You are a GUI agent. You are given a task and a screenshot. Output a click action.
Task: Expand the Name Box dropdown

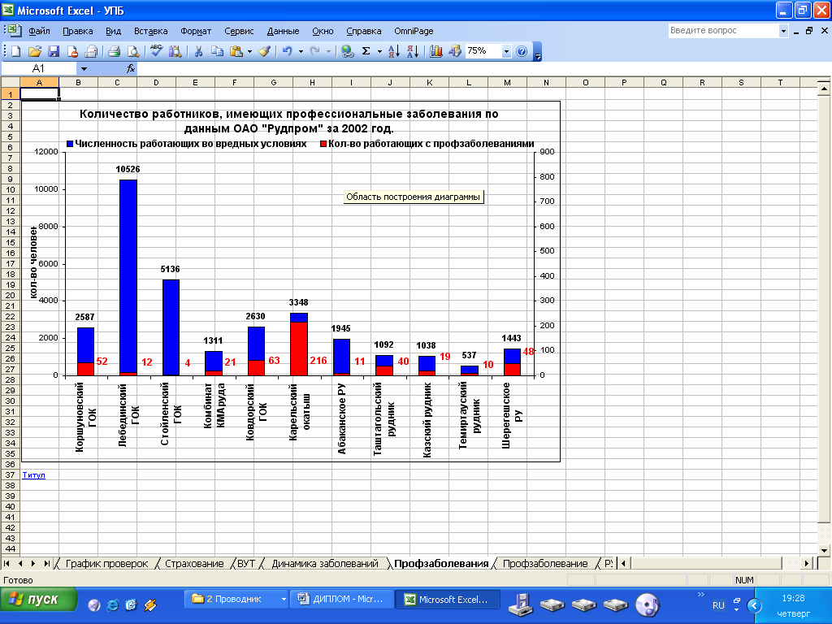pos(82,69)
